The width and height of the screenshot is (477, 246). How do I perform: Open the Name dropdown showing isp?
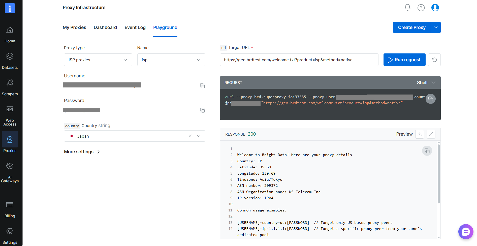coord(171,60)
